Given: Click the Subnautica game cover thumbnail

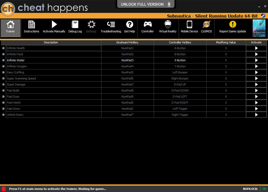Looking at the screenshot, I should 259,28.
